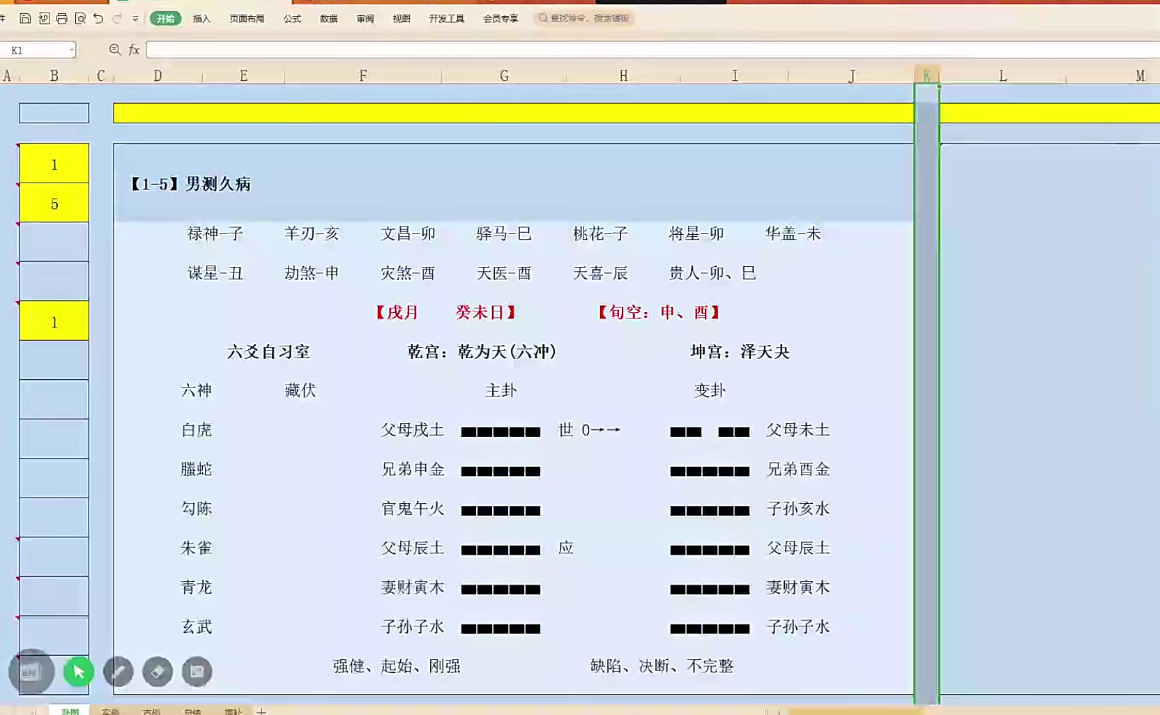Select the column F header
1160x715 pixels.
pos(362,76)
